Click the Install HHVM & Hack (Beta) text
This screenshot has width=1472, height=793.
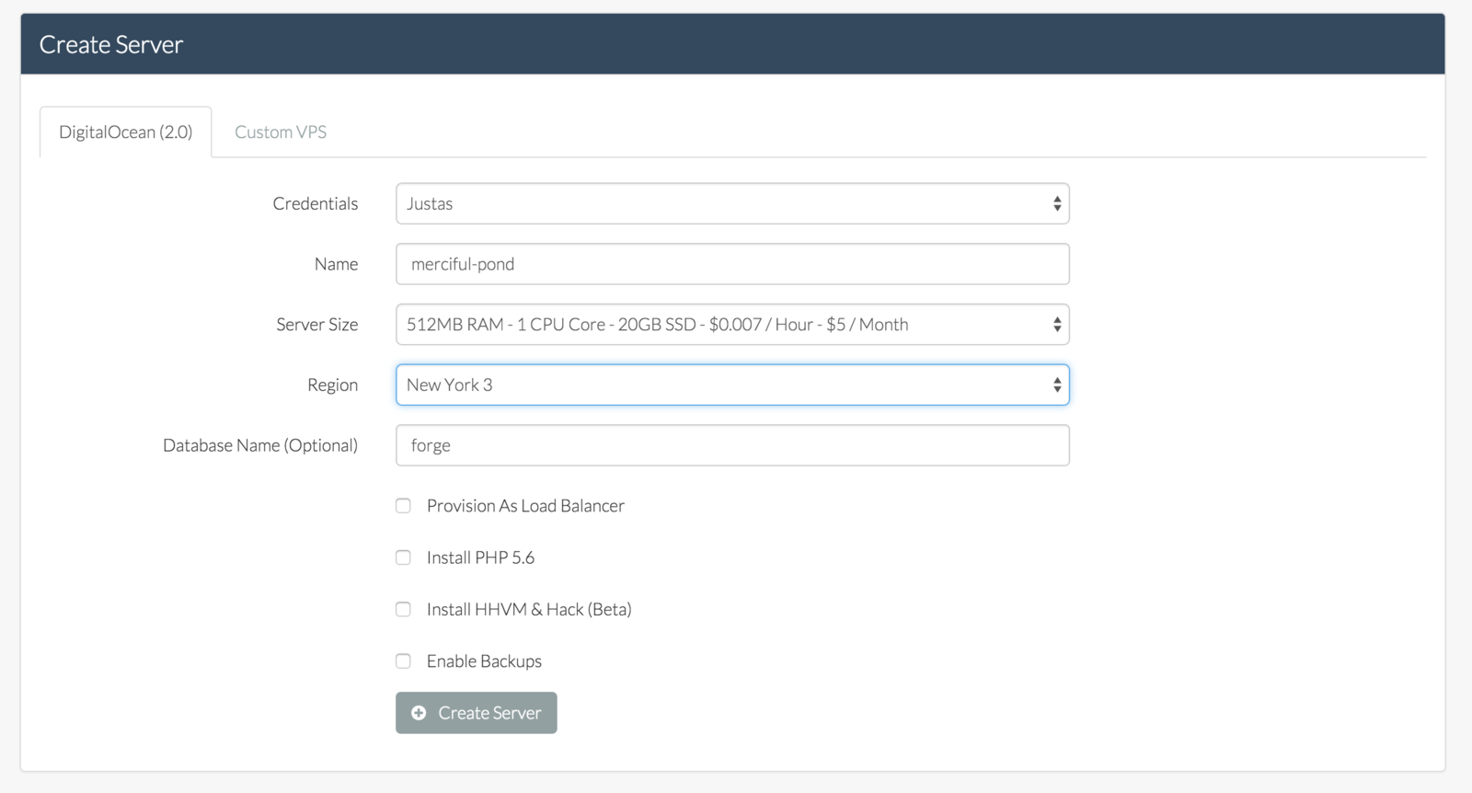529,609
